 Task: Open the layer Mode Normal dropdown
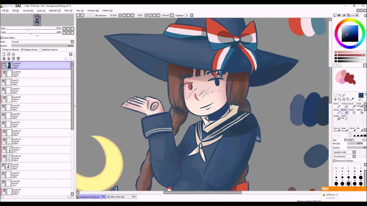click(x=42, y=42)
